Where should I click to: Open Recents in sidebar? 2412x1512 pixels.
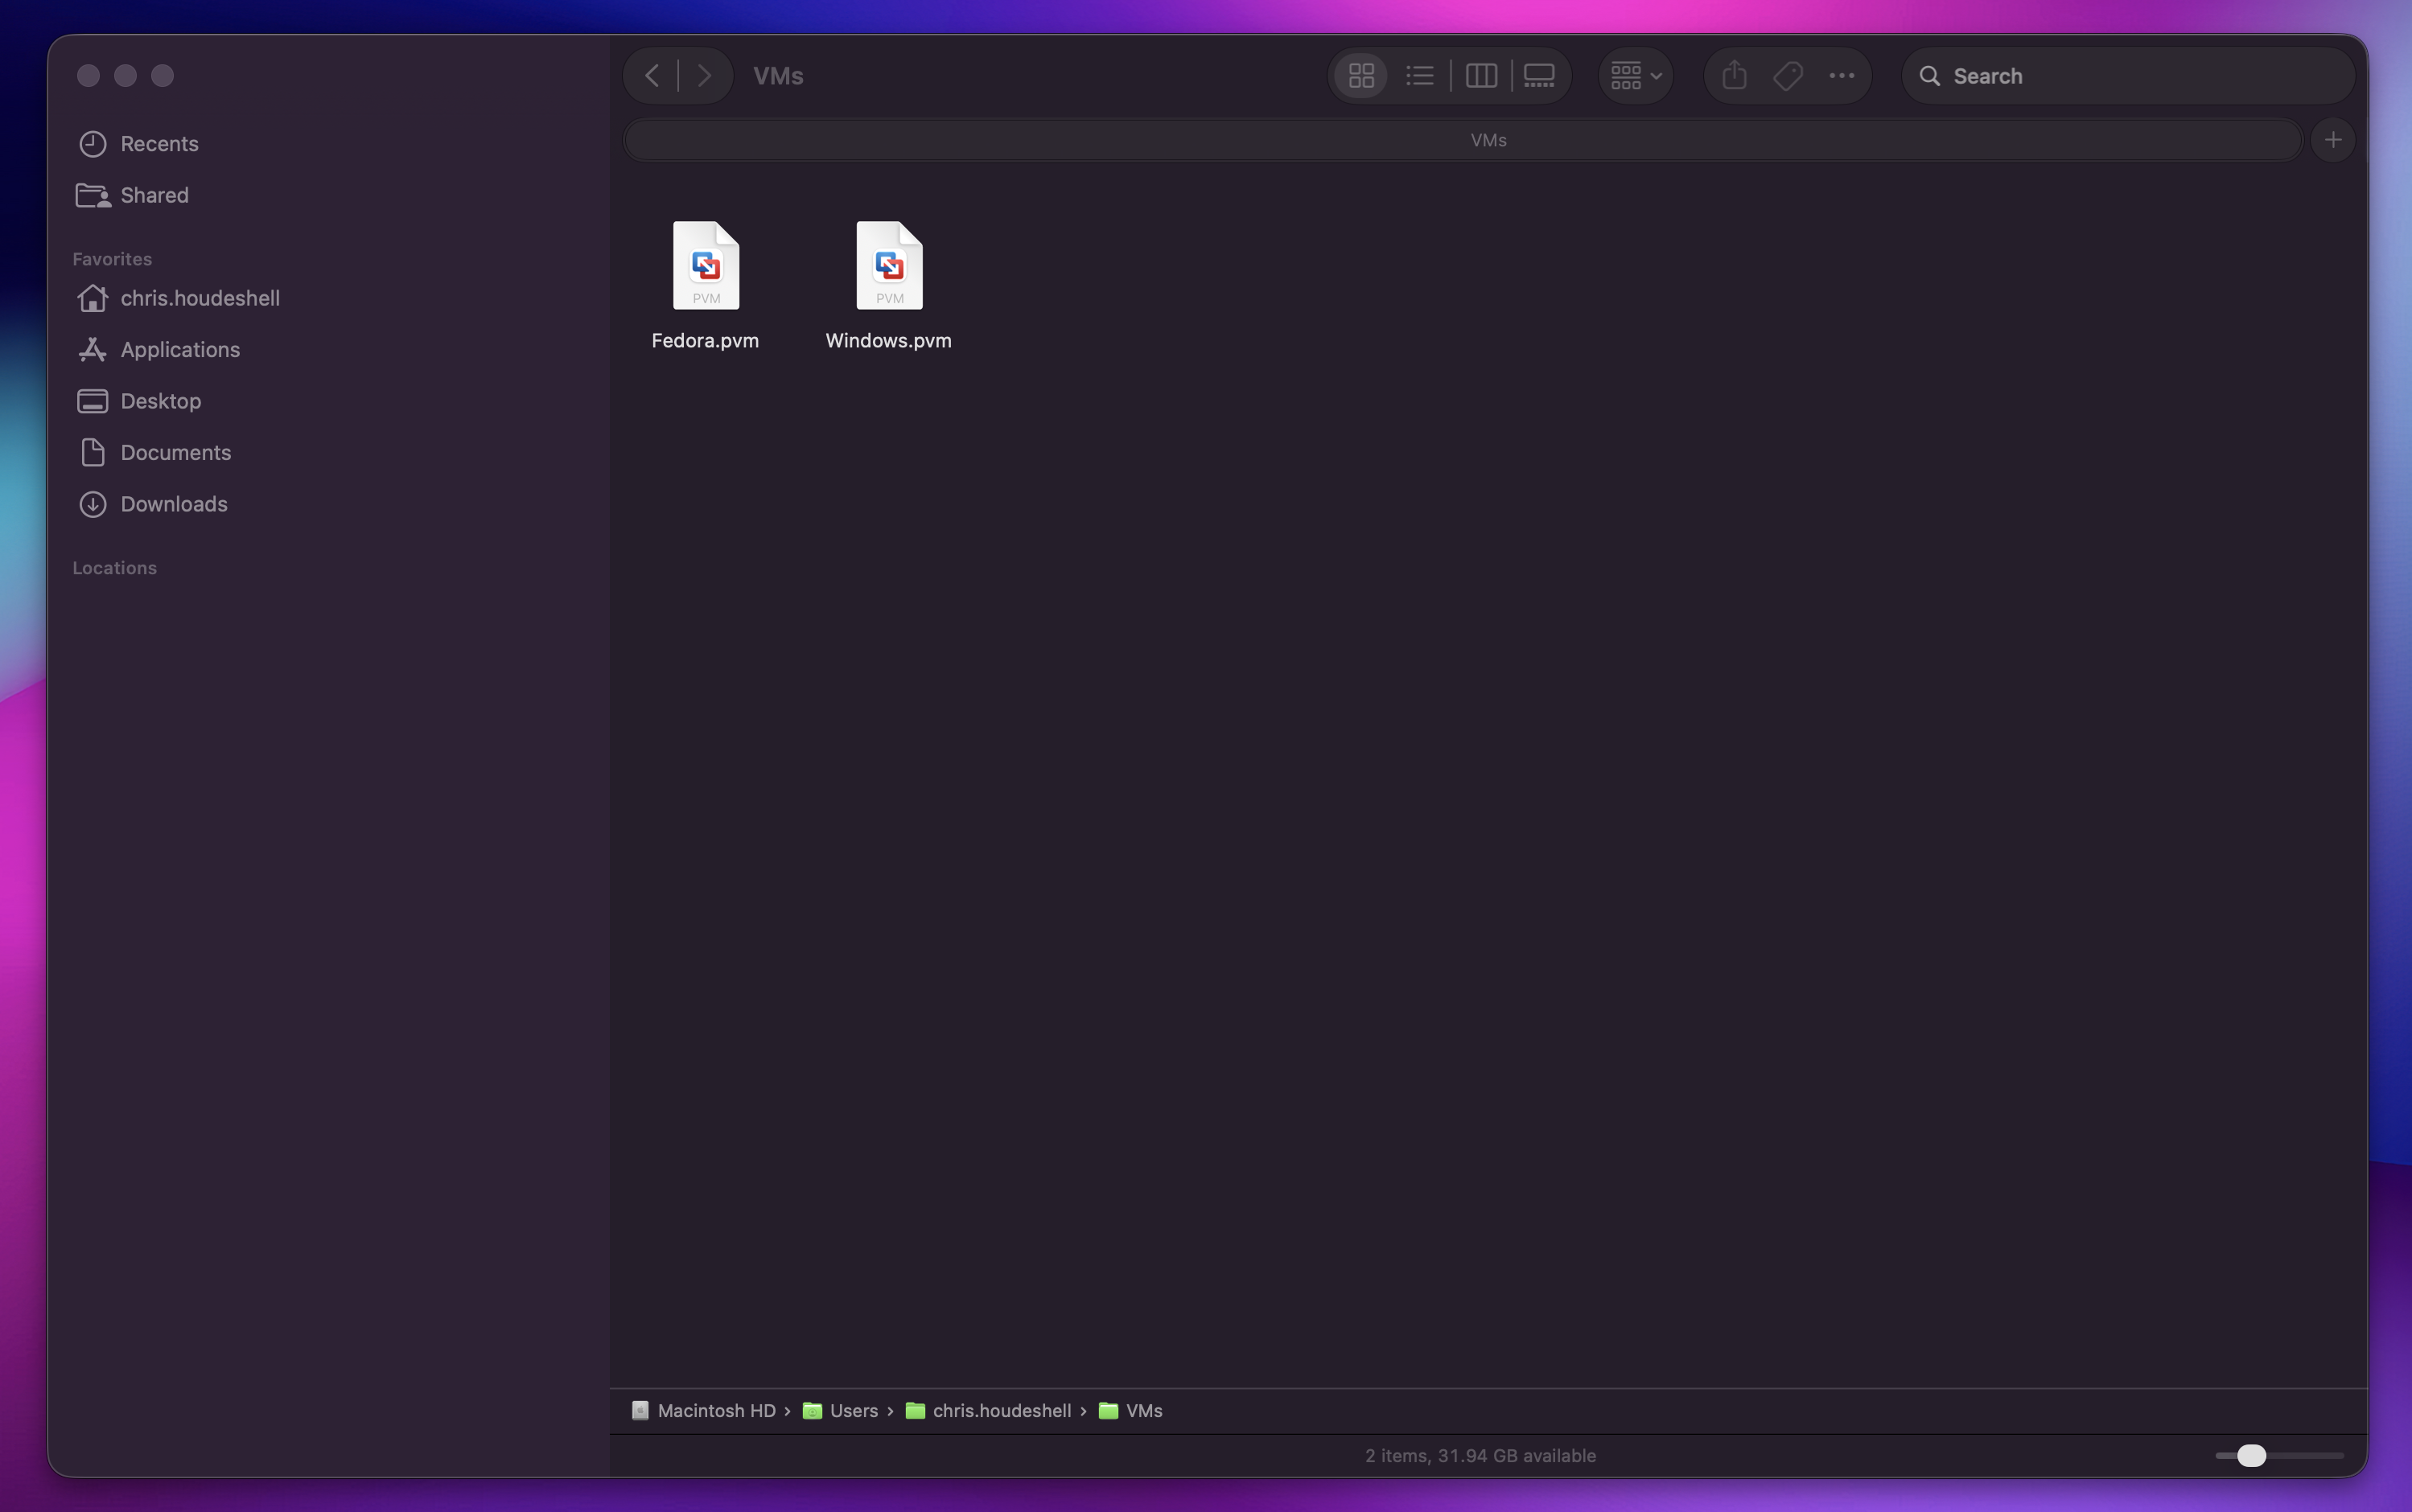pos(328,144)
